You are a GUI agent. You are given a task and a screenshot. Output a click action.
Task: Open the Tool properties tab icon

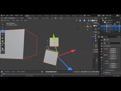pyautogui.click(x=102, y=40)
